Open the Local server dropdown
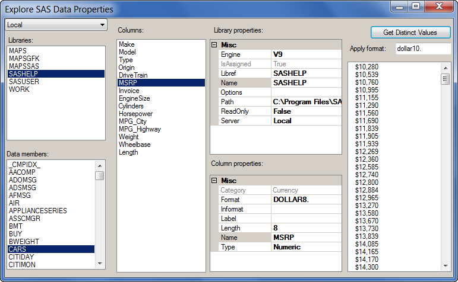 (56, 25)
